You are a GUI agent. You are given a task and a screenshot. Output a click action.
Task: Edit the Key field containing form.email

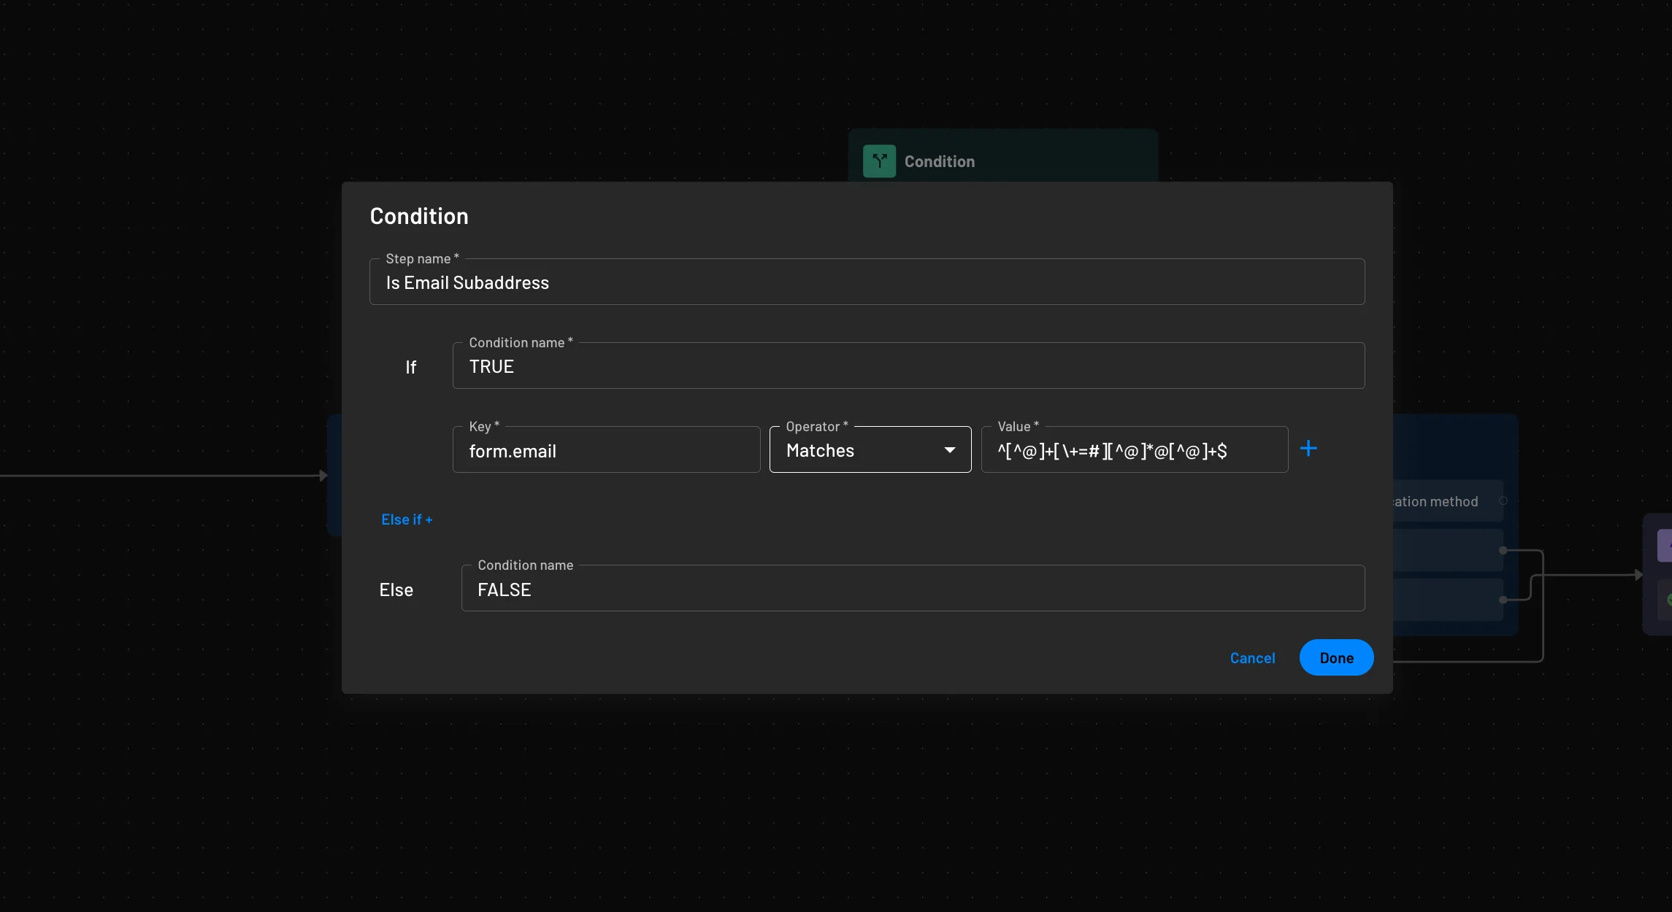tap(605, 452)
